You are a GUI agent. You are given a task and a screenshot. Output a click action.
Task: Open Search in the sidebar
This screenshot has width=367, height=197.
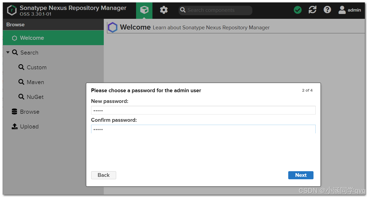29,53
